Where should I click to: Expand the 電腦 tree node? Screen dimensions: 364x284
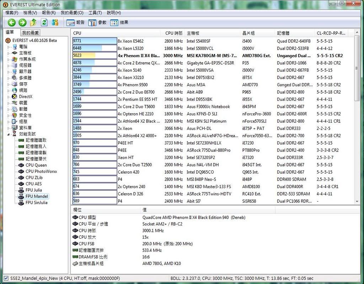[9, 47]
